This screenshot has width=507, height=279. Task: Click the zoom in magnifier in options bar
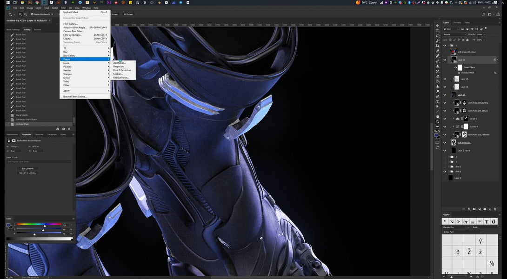tap(20, 14)
